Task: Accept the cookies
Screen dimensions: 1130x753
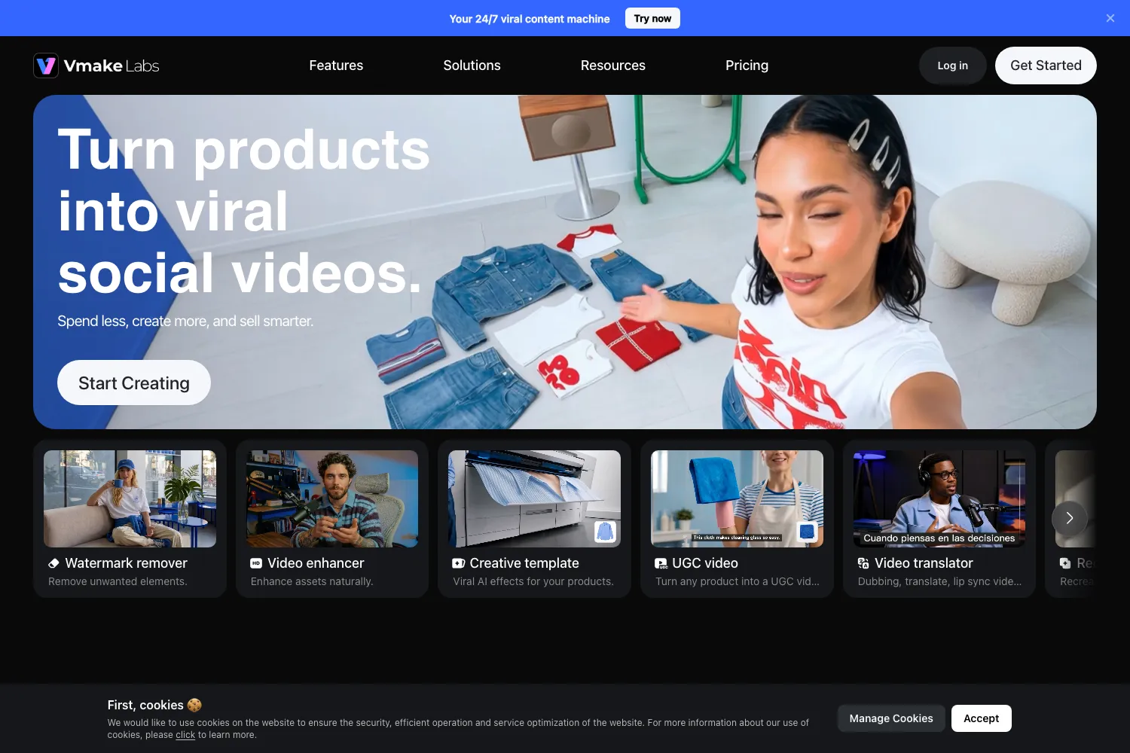Action: point(982,718)
